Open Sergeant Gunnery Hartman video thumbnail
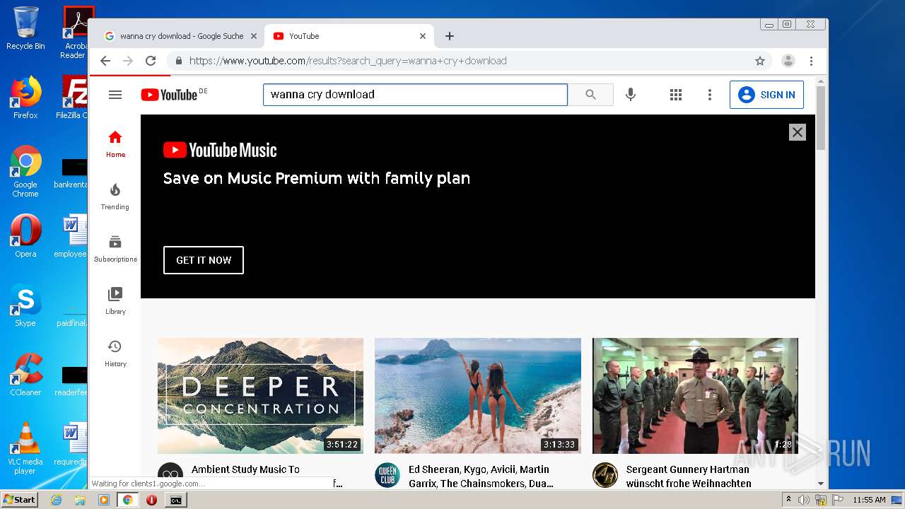Image resolution: width=905 pixels, height=509 pixels. pyautogui.click(x=695, y=395)
